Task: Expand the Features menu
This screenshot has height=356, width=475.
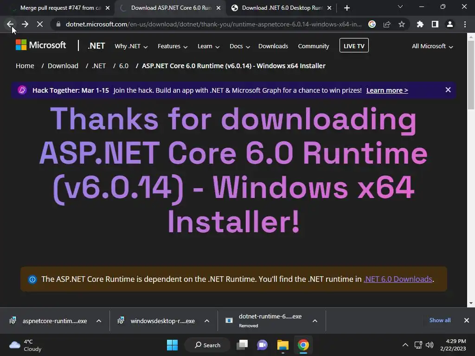Action: click(x=173, y=46)
